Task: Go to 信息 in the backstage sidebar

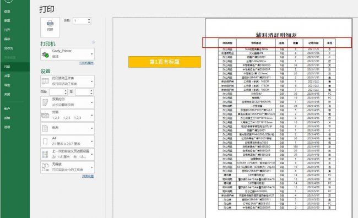Action: point(7,12)
